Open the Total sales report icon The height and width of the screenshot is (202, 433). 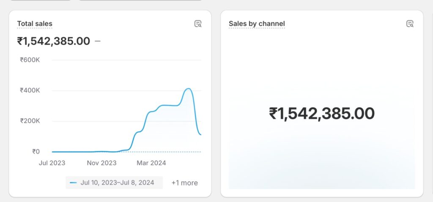point(198,24)
